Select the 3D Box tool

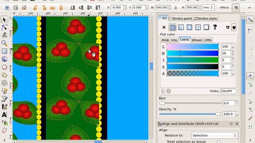[4, 59]
